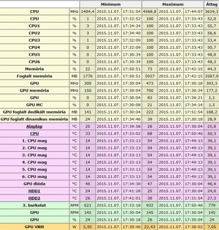Click GPU foglalt dinamikus memória label
The width and height of the screenshot is (219, 230).
(34, 119)
